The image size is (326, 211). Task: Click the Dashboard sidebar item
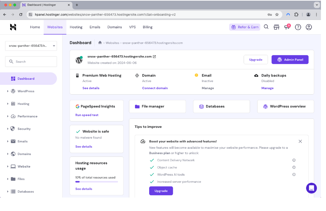coord(28,78)
